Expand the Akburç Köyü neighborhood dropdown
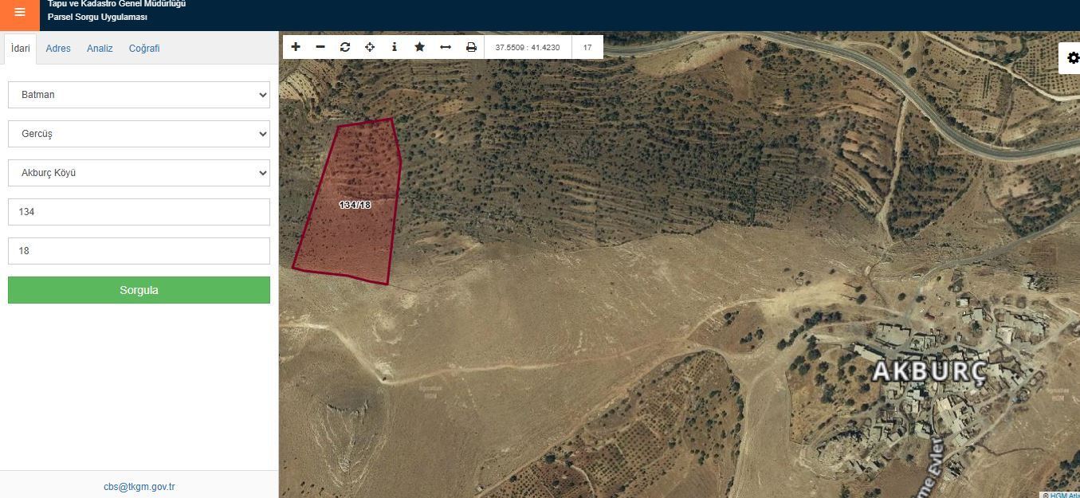 point(139,173)
